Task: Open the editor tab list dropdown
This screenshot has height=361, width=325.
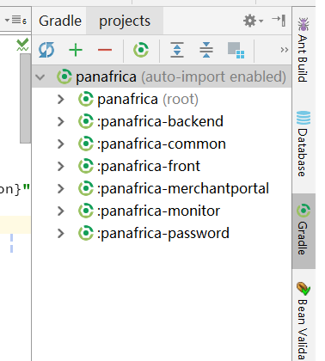Action: [x=16, y=20]
